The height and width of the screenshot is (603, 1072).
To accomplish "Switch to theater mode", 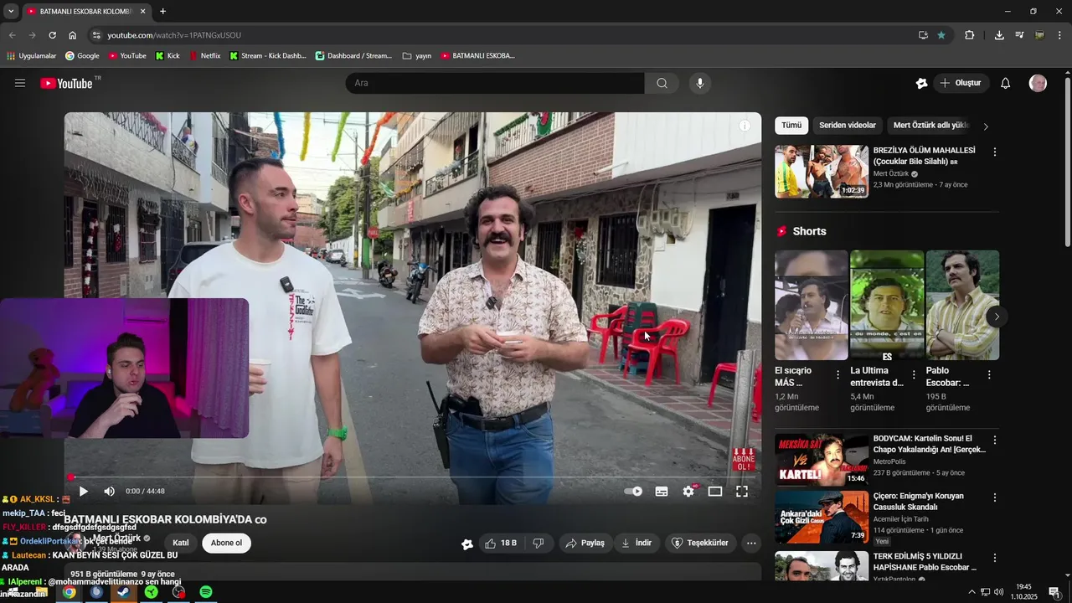I will tap(715, 492).
